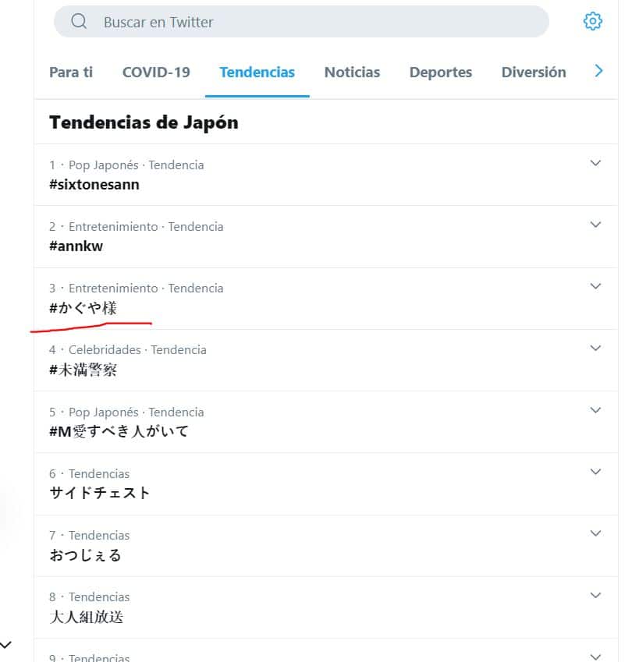Open the settings gear icon
This screenshot has height=662, width=639.
(593, 22)
